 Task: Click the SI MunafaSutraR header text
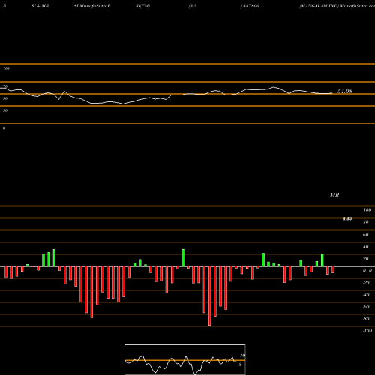tap(92, 6)
